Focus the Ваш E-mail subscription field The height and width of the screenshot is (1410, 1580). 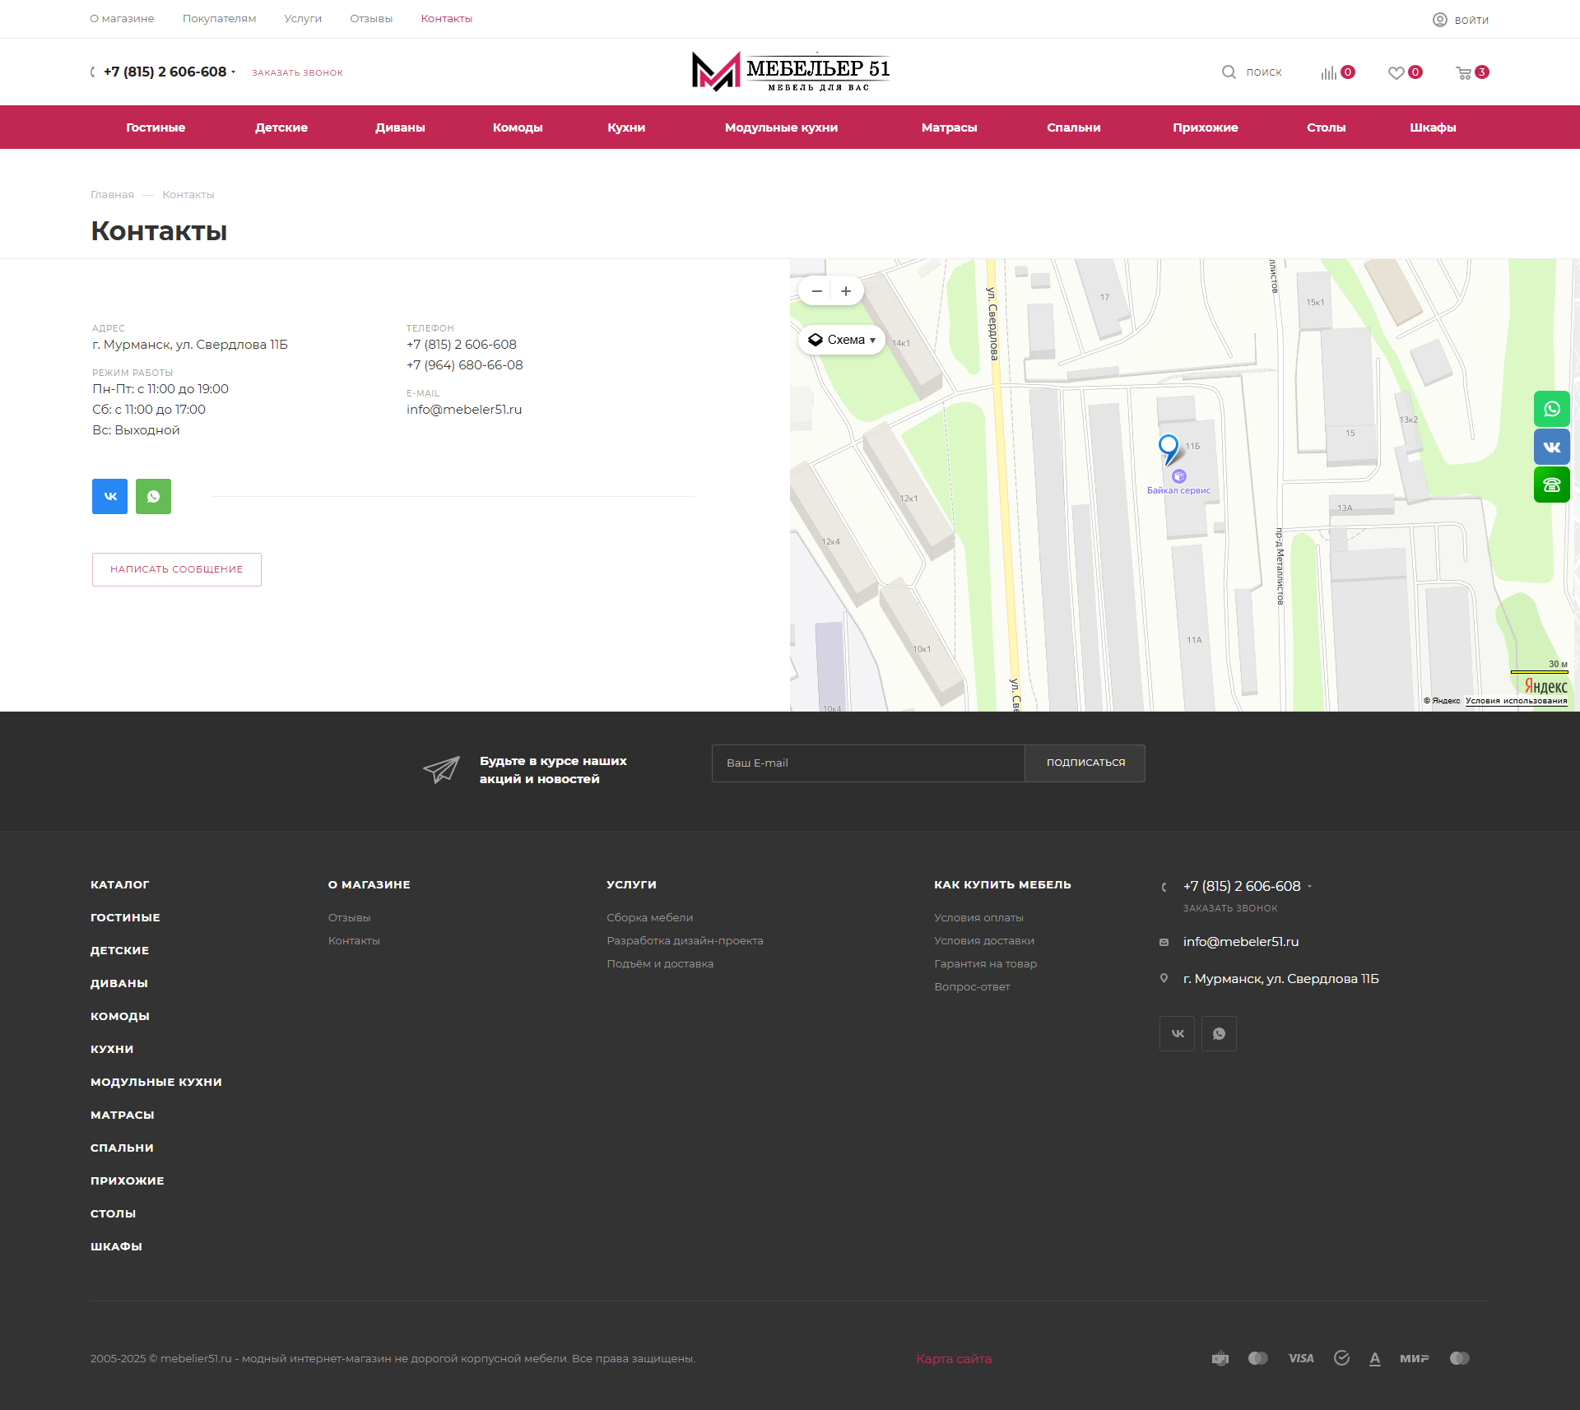[868, 763]
